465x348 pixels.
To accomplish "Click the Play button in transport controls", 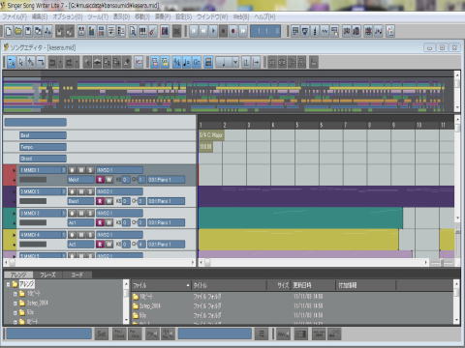I will 213,31.
